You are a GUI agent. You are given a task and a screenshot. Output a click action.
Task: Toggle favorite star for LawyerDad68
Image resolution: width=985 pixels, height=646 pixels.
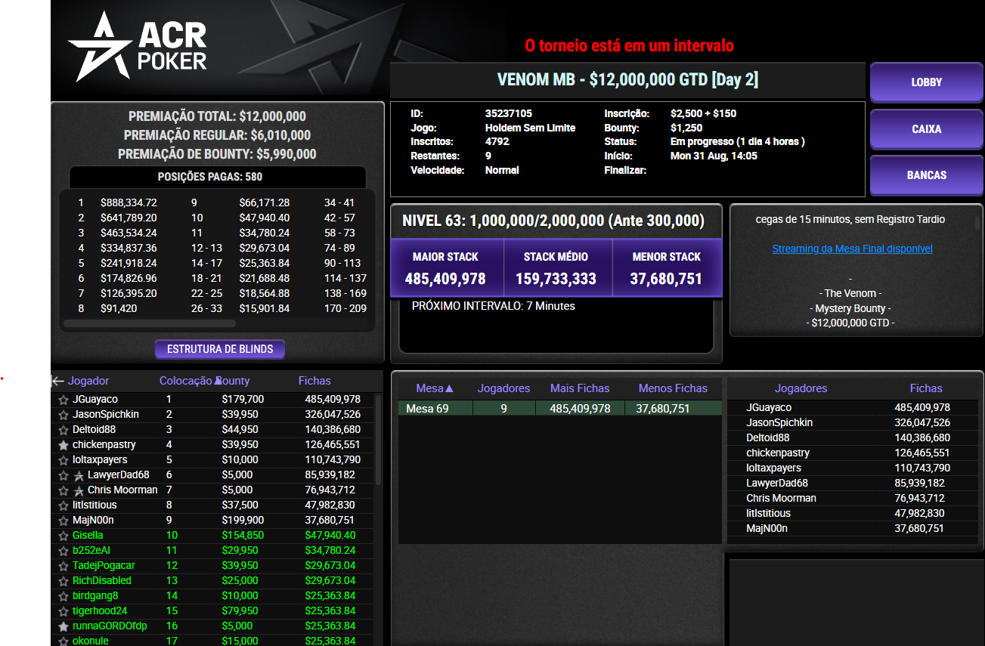[63, 475]
